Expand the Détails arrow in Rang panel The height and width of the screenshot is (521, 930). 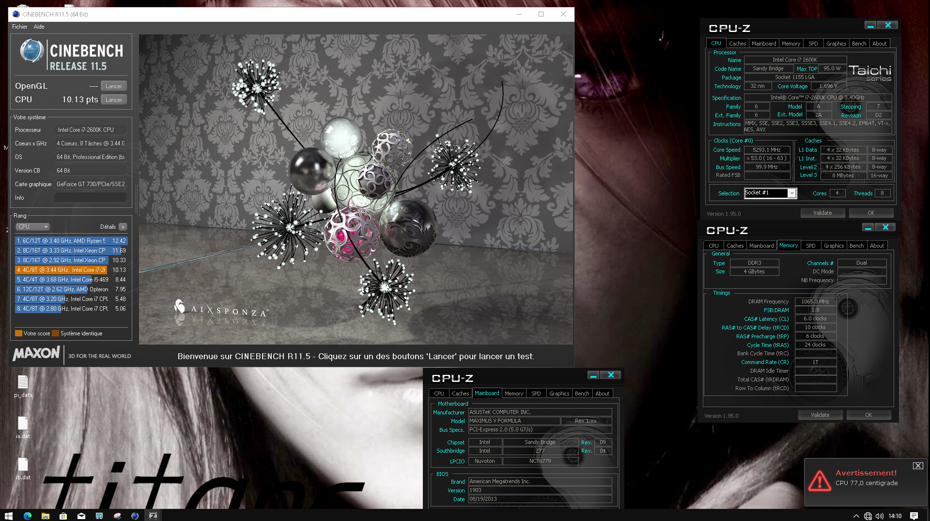(x=123, y=226)
